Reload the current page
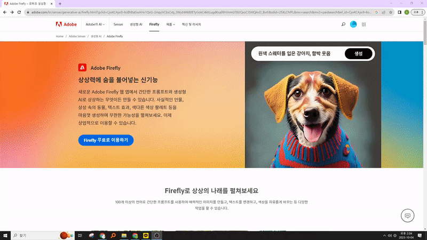The image size is (427, 240). pos(19,12)
